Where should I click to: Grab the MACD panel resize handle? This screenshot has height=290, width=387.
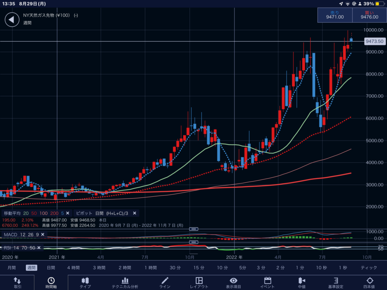(193, 229)
